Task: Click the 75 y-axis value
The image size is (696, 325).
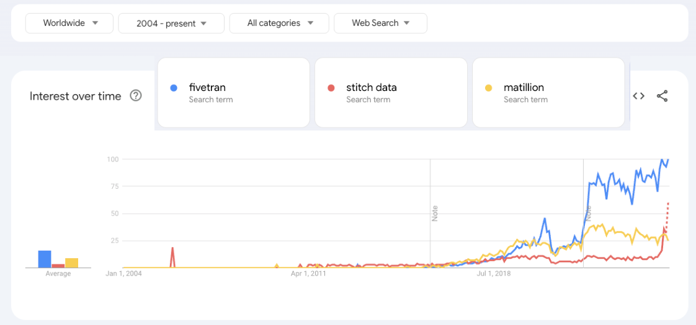Action: [114, 186]
